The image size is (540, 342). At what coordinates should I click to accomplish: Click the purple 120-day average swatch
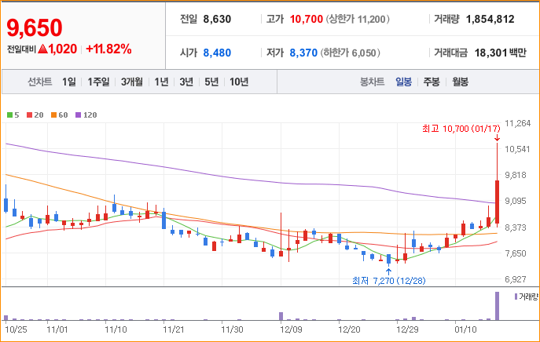click(x=78, y=115)
